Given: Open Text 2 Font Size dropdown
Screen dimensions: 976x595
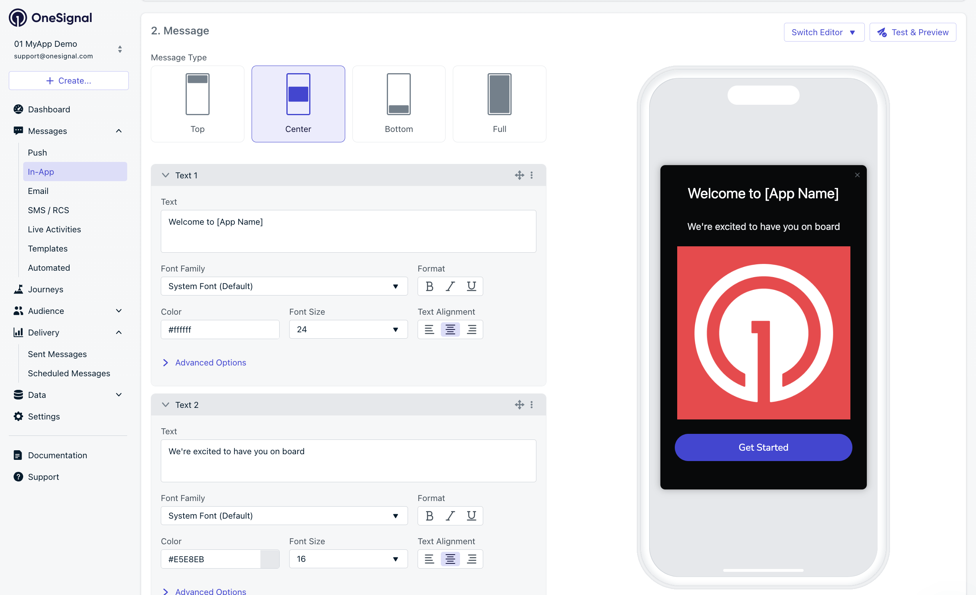Looking at the screenshot, I should [x=348, y=559].
